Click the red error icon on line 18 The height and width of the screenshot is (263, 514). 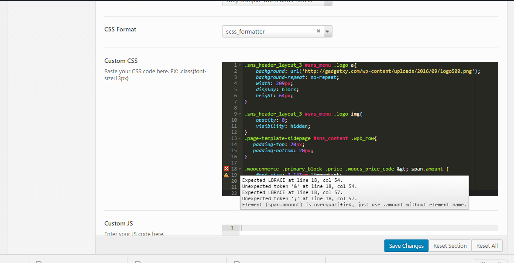[226, 169]
